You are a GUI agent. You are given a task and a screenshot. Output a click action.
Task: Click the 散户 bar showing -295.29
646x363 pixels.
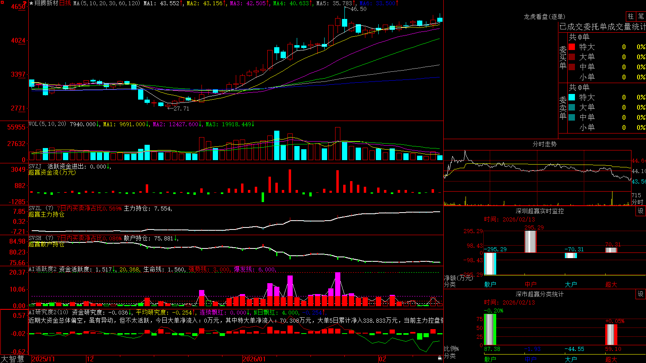click(x=490, y=264)
